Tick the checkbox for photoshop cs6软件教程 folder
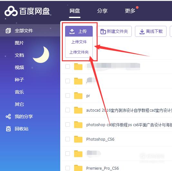Screen dimensions: 172x171 [68, 125]
